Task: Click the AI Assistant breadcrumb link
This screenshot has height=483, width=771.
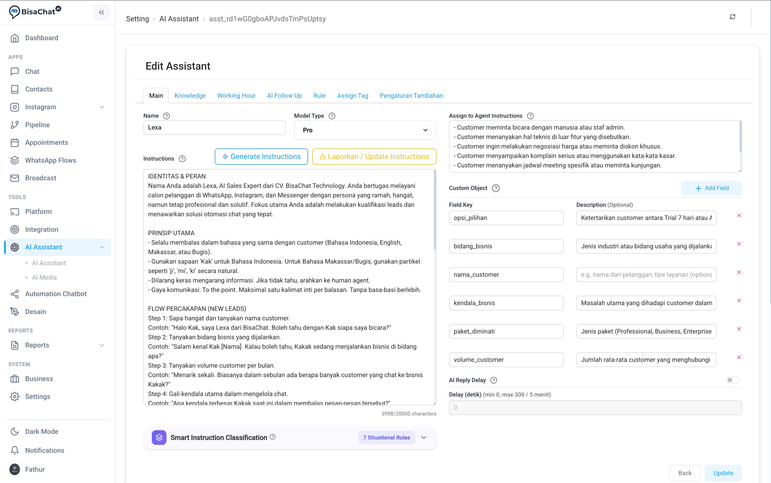Action: [x=179, y=19]
